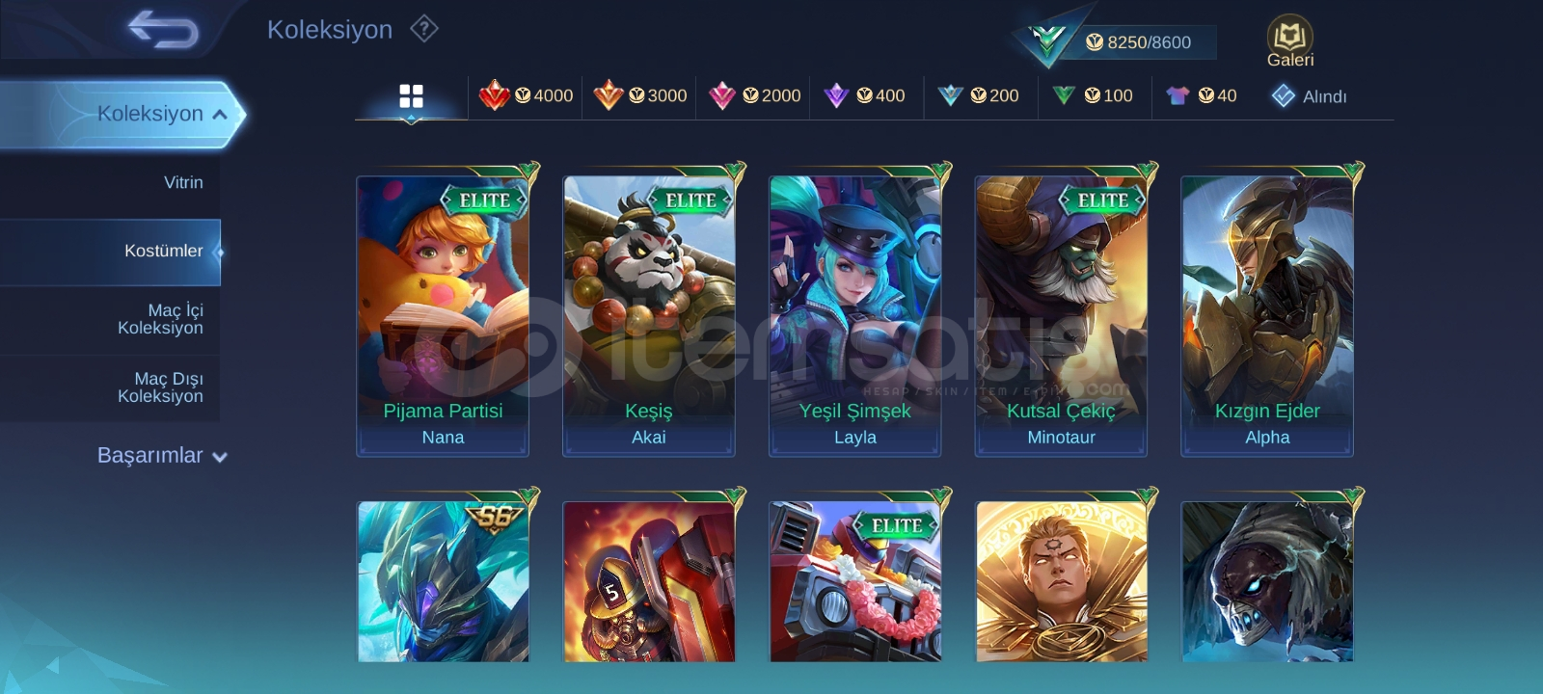Image resolution: width=1543 pixels, height=694 pixels.
Task: Filter by orange gem 3000 tier
Action: [x=639, y=95]
